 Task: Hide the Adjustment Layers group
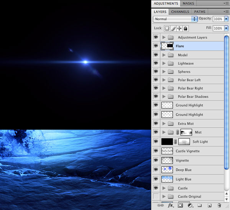click(156, 37)
